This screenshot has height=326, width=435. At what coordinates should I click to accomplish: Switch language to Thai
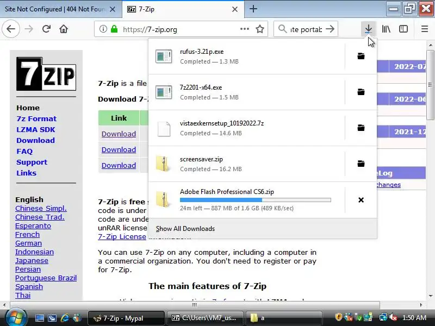[23, 295]
